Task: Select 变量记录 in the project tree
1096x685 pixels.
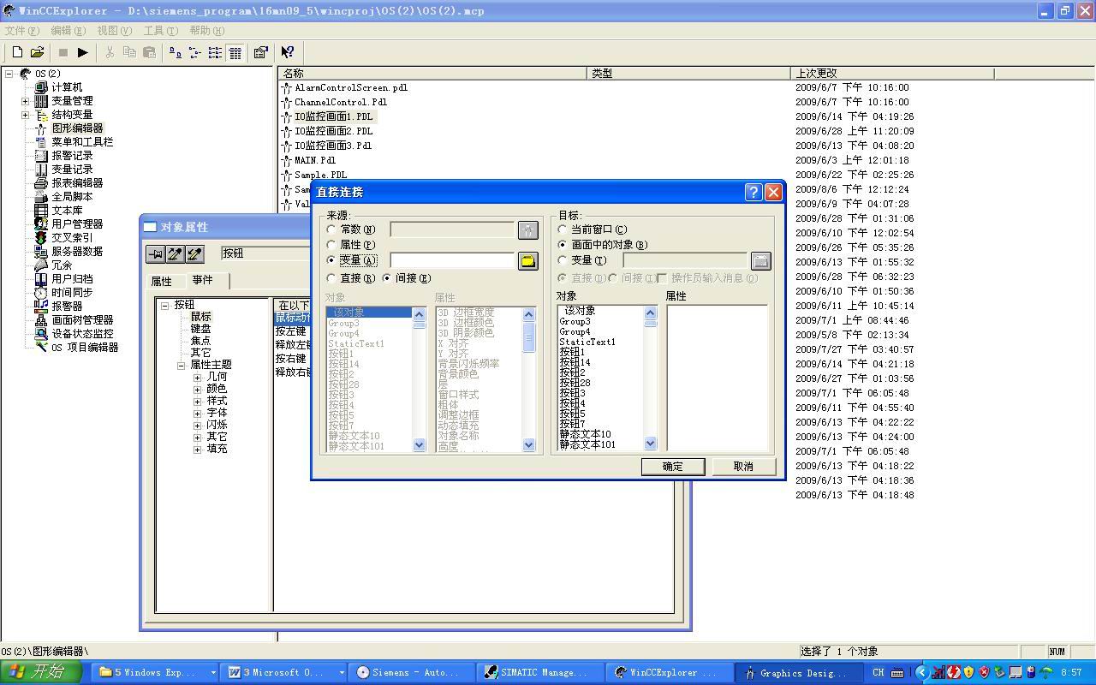Action: tap(72, 170)
